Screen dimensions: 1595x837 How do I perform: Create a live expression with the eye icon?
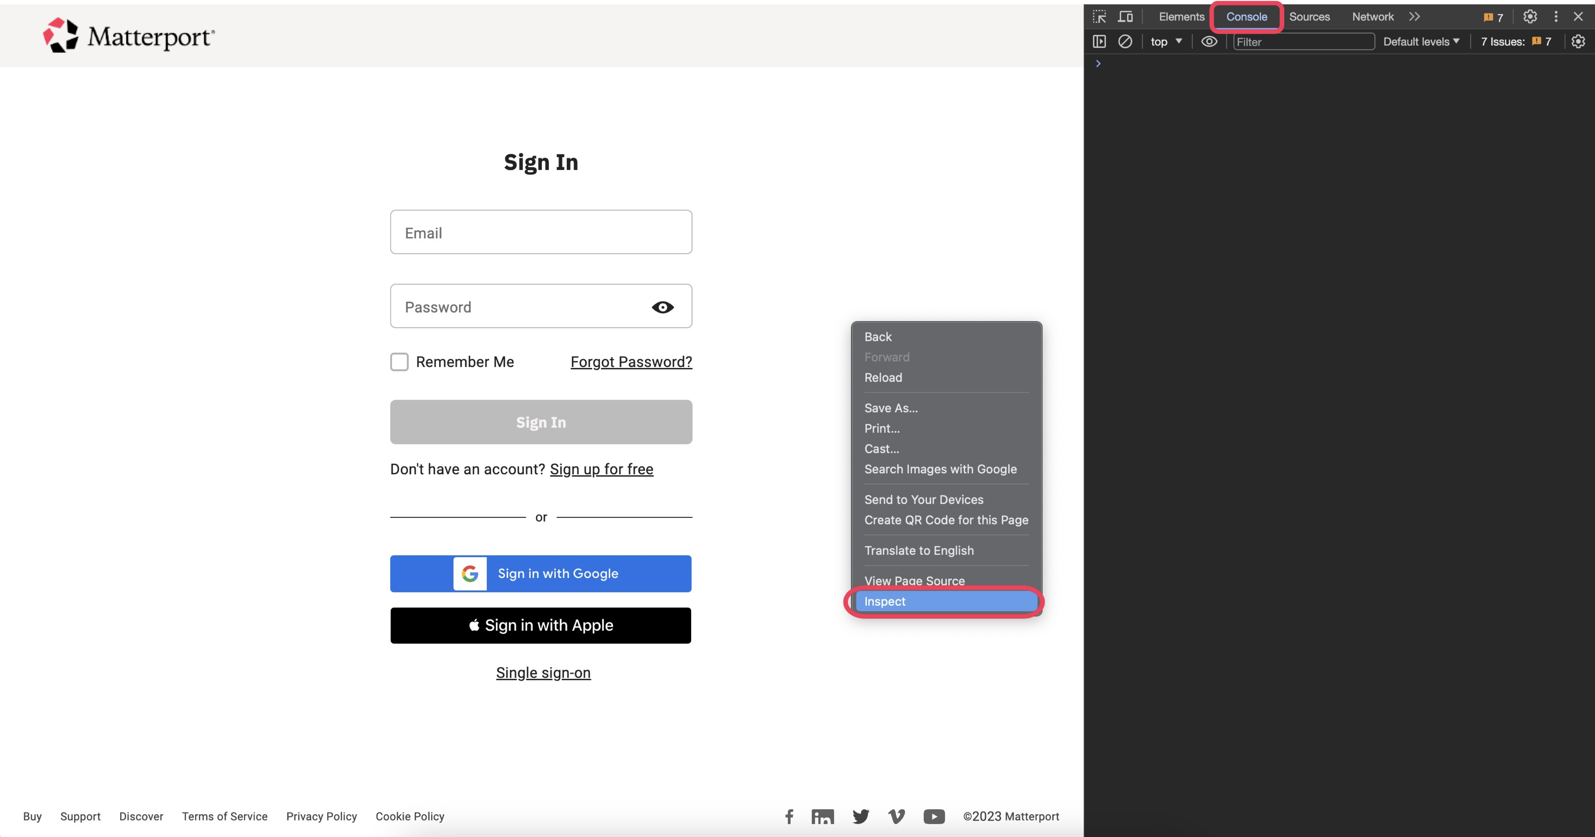pos(1209,42)
